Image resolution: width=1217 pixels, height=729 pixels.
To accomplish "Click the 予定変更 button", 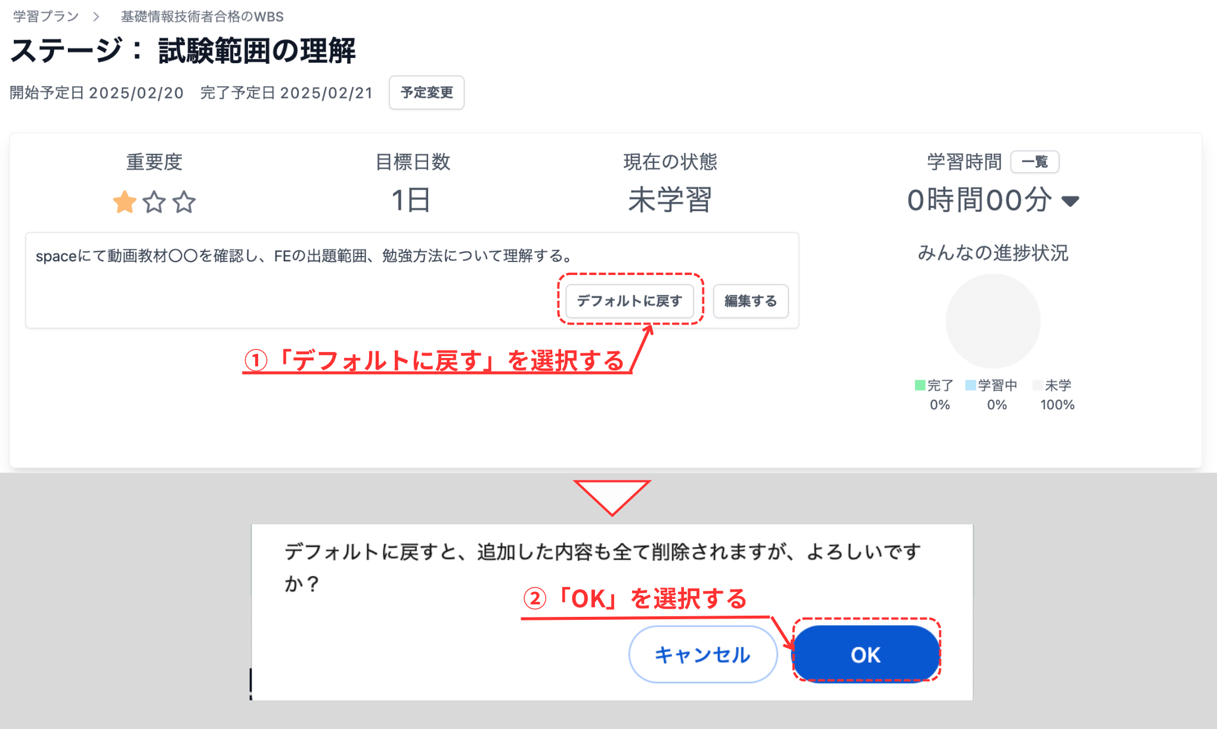I will 426,92.
